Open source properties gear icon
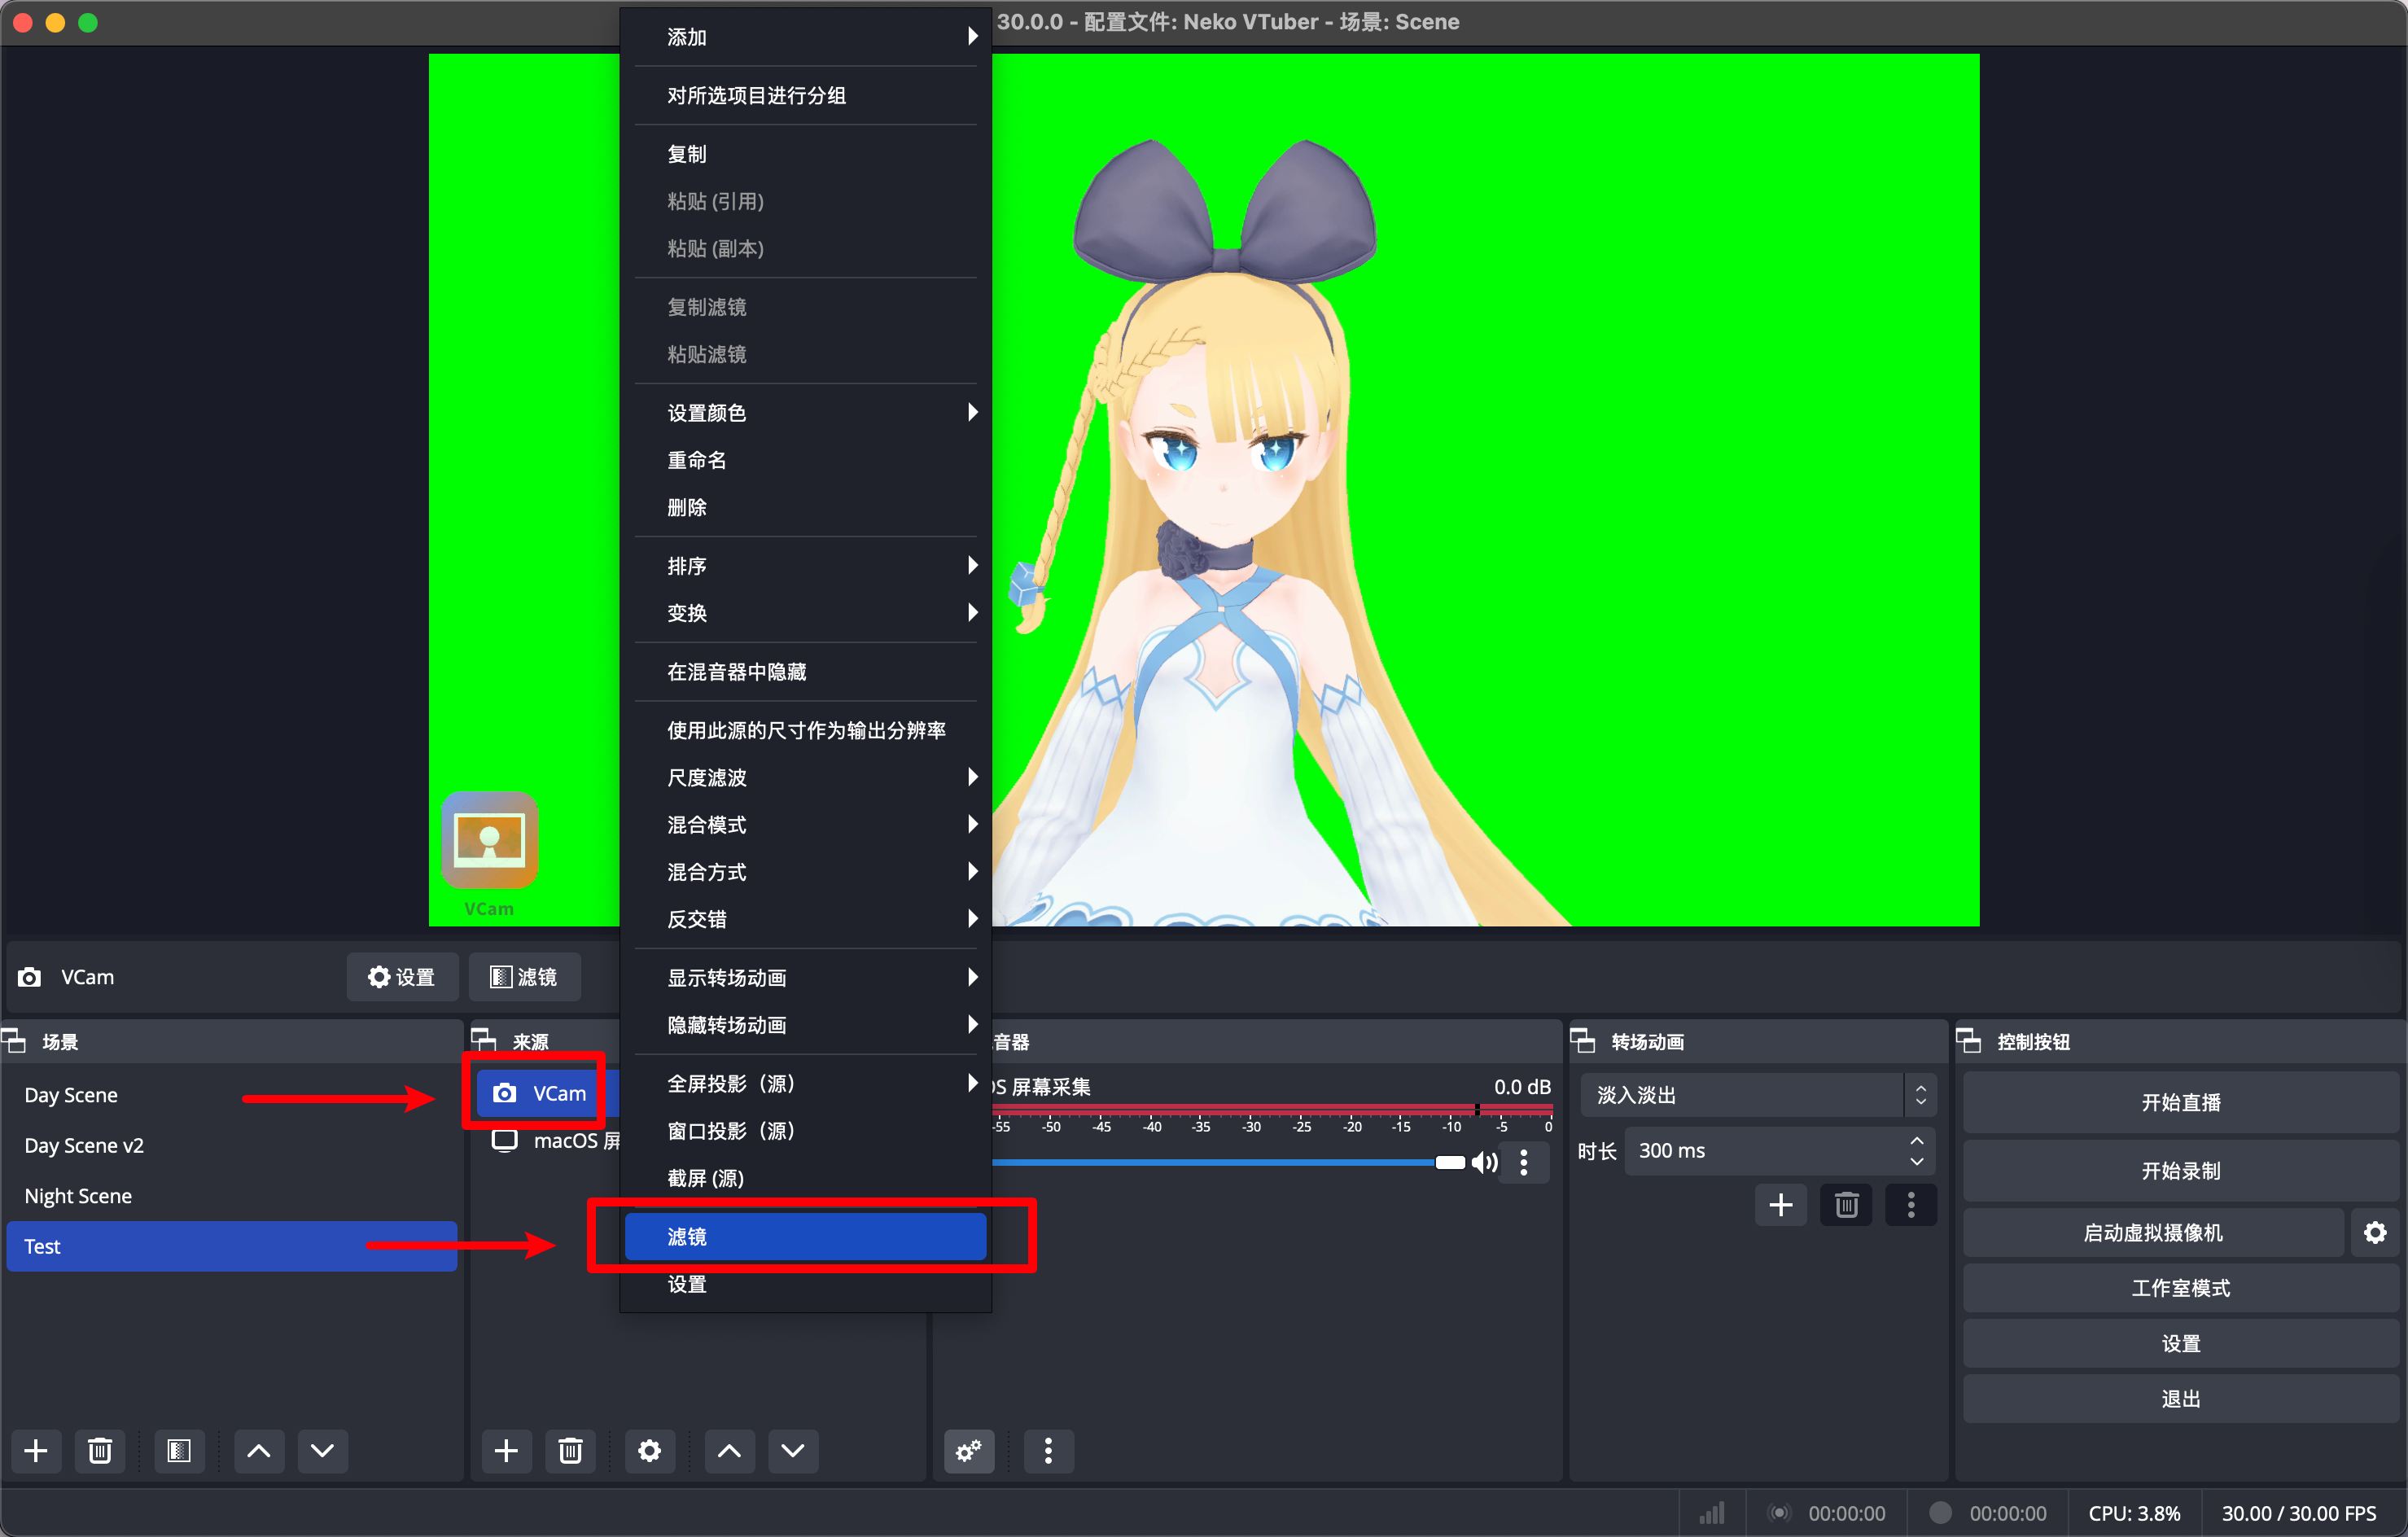This screenshot has width=2408, height=1537. click(x=649, y=1451)
